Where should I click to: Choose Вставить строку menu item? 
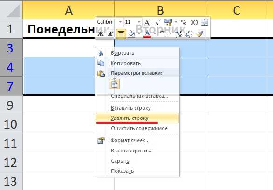[x=137, y=108]
